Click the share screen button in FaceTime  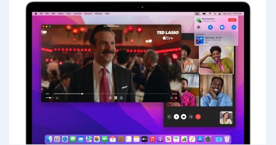[x=191, y=117]
